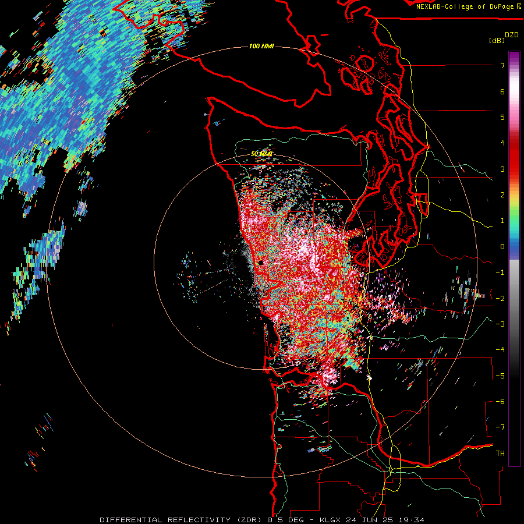Viewport: 524px width, 524px height.
Task: Click the DIFFERENTIAL REFLECTIVITY (ZDR) caption text
Action: coord(180,520)
